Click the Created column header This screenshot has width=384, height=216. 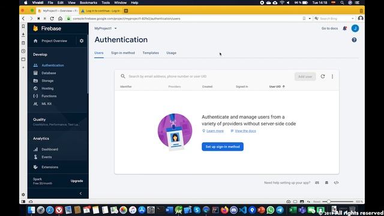[x=207, y=86]
